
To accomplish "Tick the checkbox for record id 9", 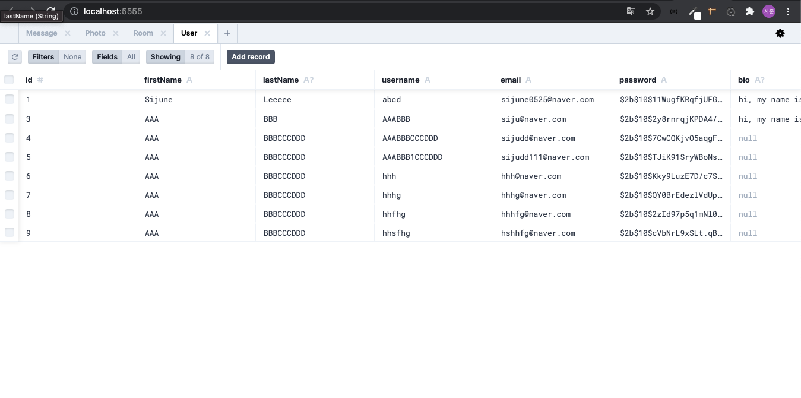I will click(9, 233).
